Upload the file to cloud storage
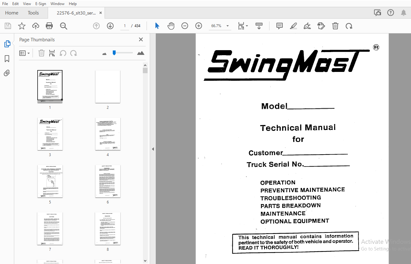Image resolution: width=411 pixels, height=264 pixels. point(36,26)
